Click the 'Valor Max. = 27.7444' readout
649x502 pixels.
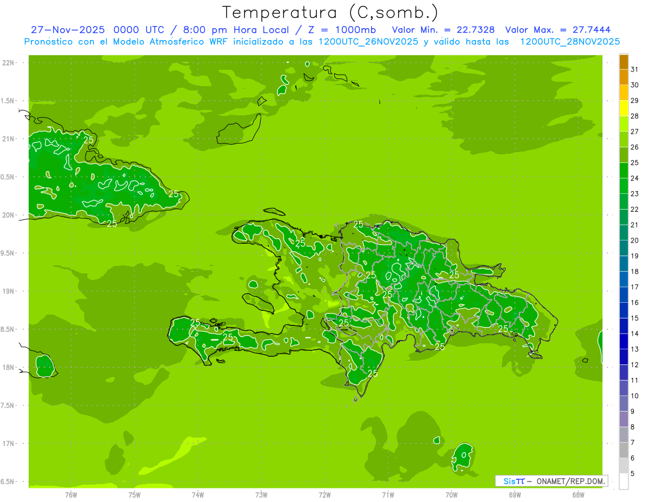pos(558,30)
